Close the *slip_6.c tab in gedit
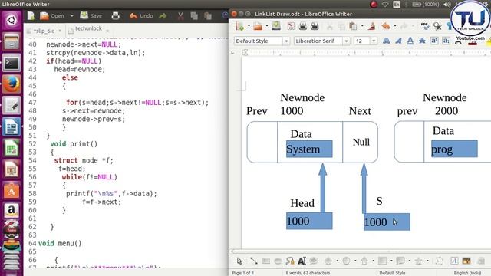Image resolution: width=491 pixels, height=276 pixels. point(60,31)
